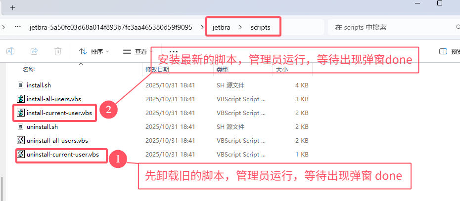Show hidden breadcrumb path via ellipsis

click(18, 27)
